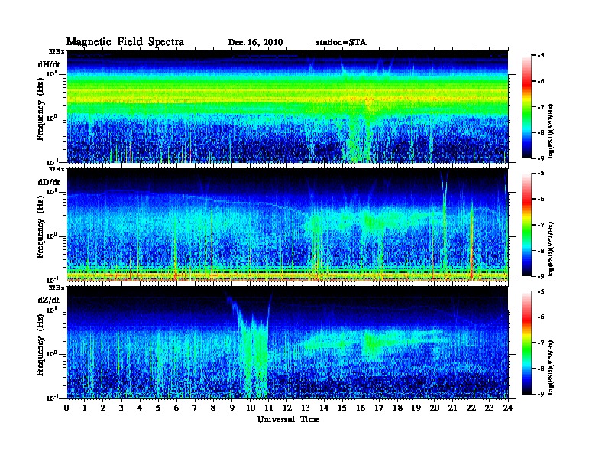Click hour tick label 16 on time axis
Viewport: 605px width, 468px height.
pos(361,408)
